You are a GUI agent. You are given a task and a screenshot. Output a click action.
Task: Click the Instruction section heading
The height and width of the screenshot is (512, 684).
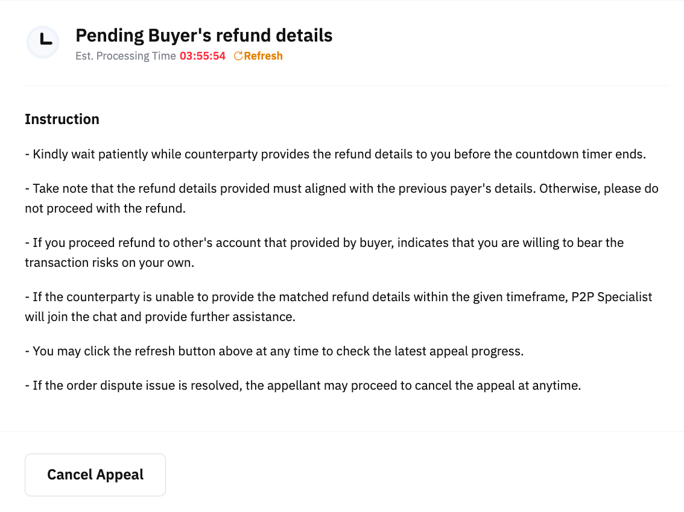coord(62,119)
